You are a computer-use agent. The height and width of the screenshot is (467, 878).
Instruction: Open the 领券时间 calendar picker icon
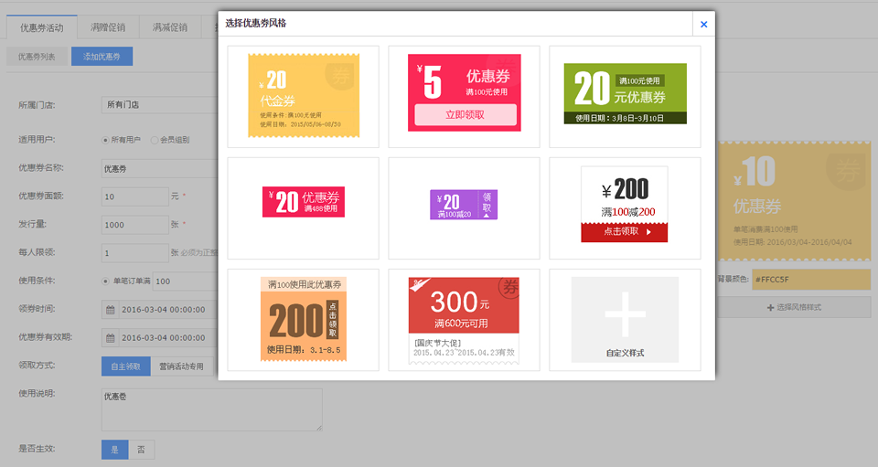(111, 310)
